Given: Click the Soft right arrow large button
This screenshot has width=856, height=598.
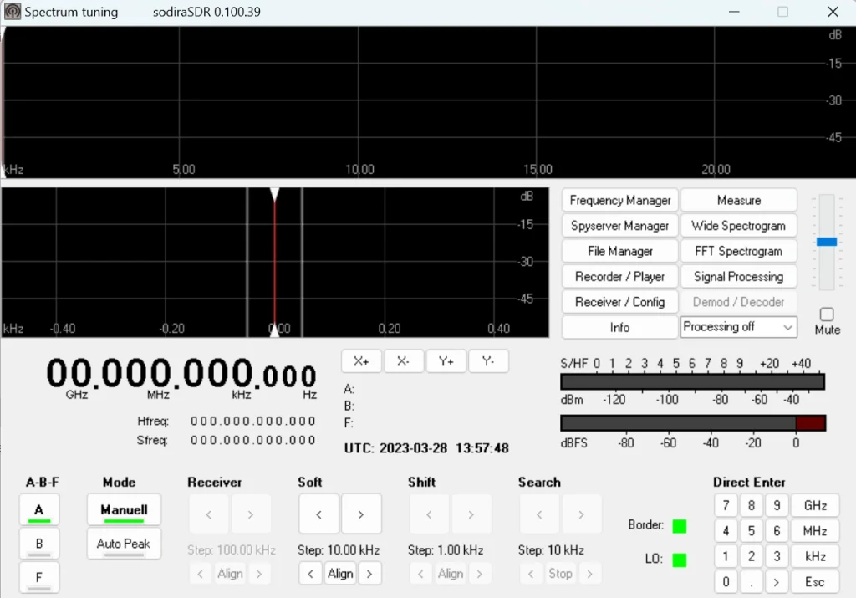Looking at the screenshot, I should pyautogui.click(x=361, y=514).
